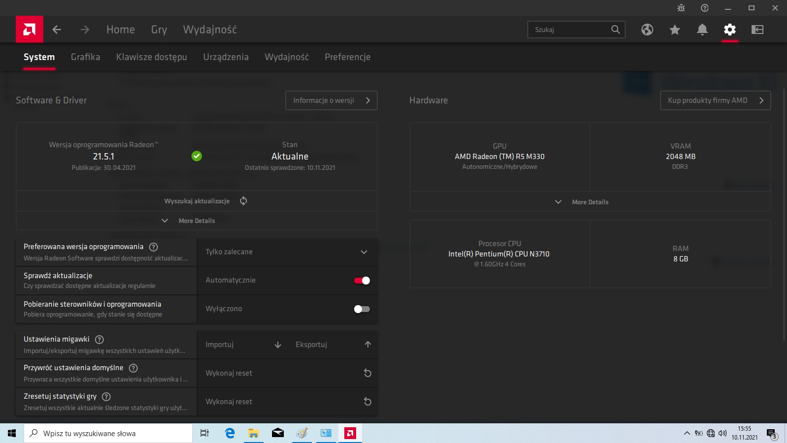Click the bug report icon
The width and height of the screenshot is (787, 443).
[x=681, y=8]
